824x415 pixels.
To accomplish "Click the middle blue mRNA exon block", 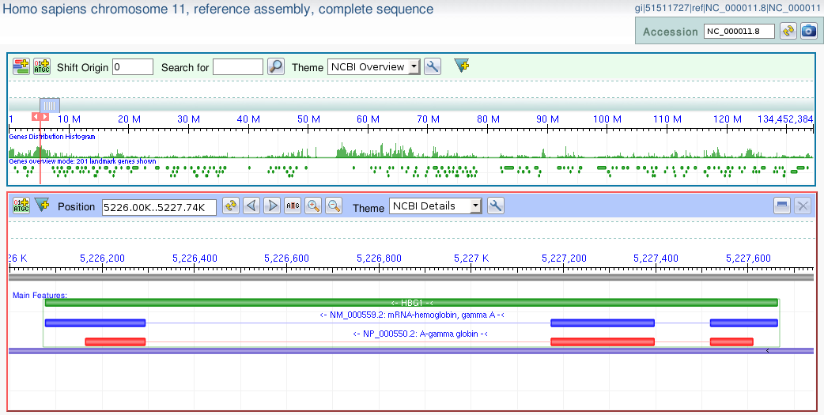I will (x=603, y=323).
